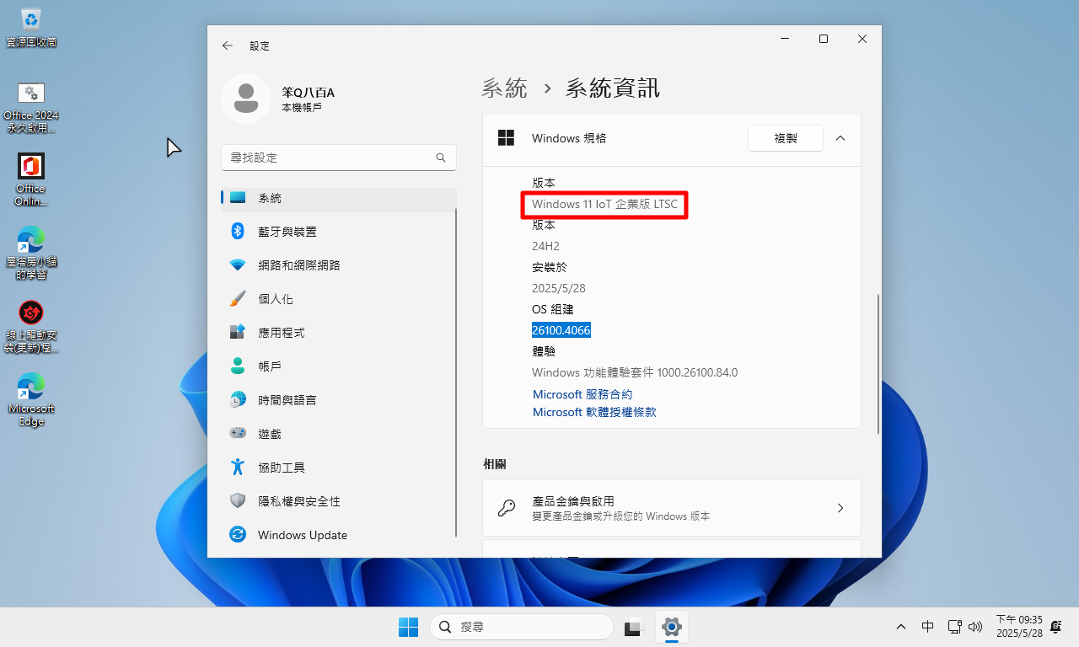
Task: Select the Office Online desktop shortcut
Action: (31, 179)
